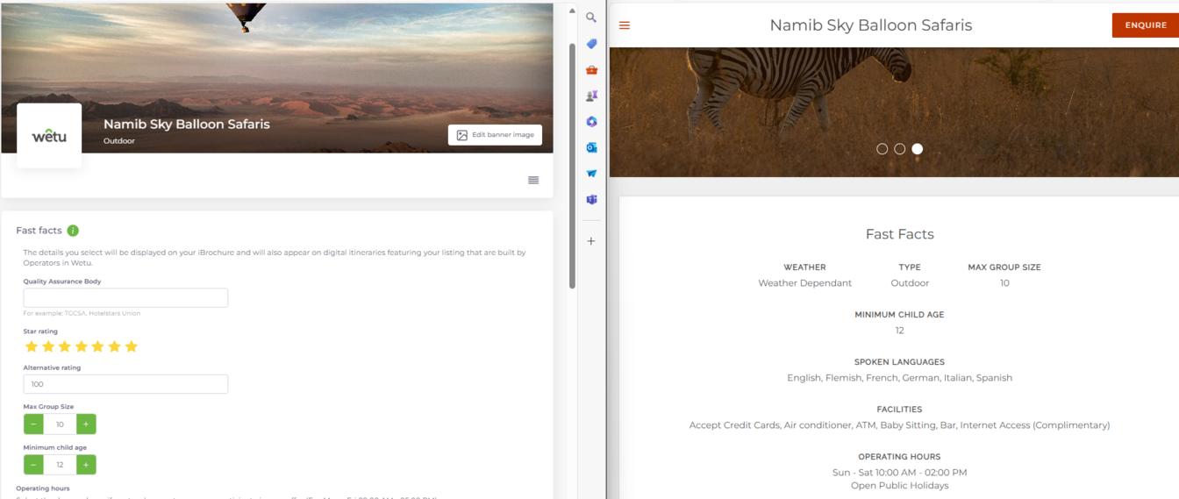Click the Edit banner image button
The width and height of the screenshot is (1179, 499).
click(x=495, y=135)
